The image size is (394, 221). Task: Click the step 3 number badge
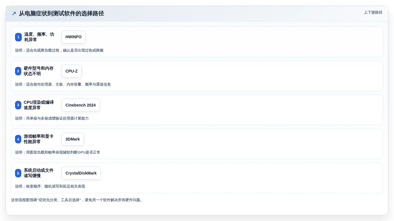(x=18, y=105)
